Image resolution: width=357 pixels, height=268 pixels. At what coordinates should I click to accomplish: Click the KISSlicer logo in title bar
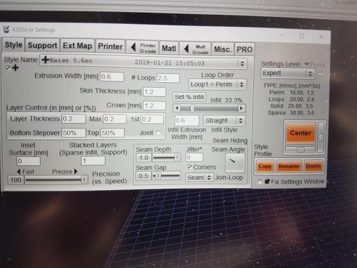click(x=7, y=29)
